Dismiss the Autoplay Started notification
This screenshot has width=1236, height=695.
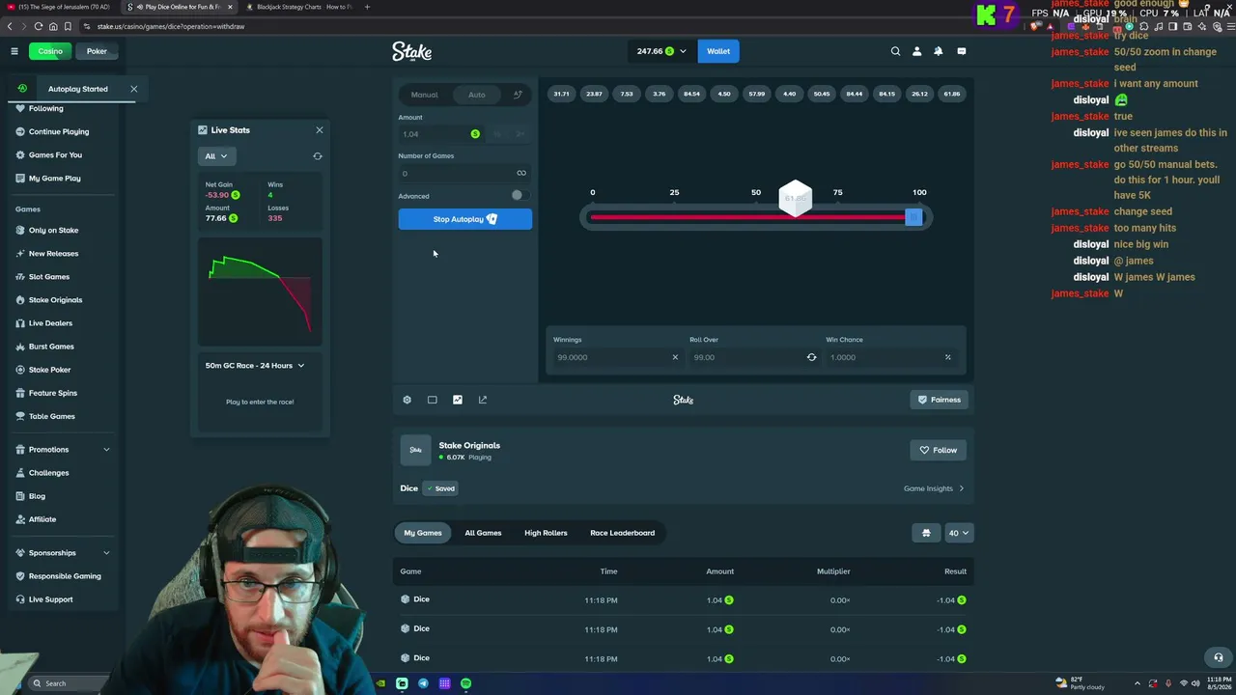(x=133, y=89)
